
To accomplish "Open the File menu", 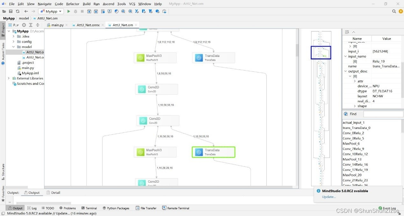I will (12, 4).
